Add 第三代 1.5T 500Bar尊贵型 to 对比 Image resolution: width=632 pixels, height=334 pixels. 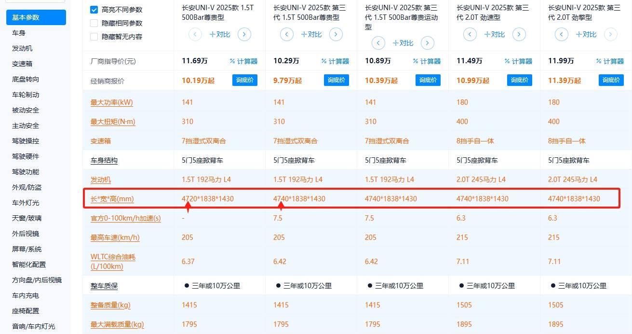tap(311, 34)
